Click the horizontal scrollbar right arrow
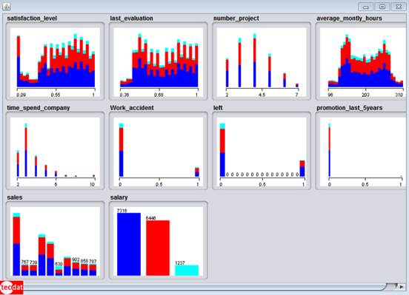Screen dimensions: 409x295 [402, 287]
